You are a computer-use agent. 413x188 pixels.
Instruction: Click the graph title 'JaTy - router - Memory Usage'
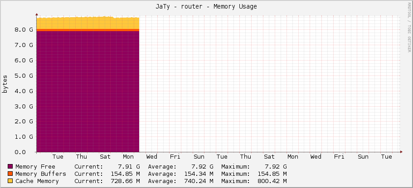[206, 7]
